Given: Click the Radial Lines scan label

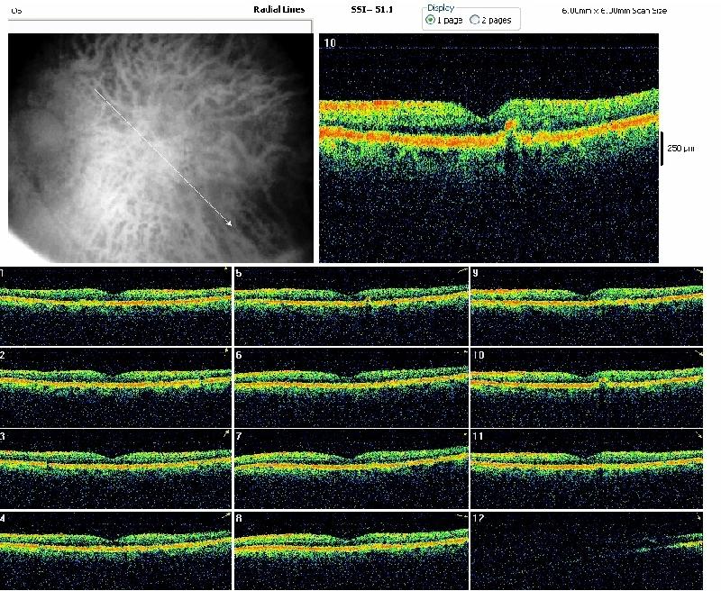Looking at the screenshot, I should coord(278,9).
